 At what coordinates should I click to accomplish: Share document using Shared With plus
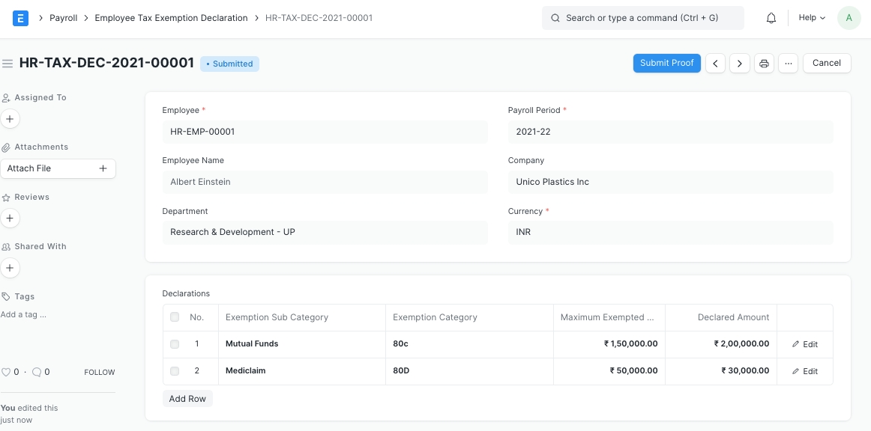10,267
